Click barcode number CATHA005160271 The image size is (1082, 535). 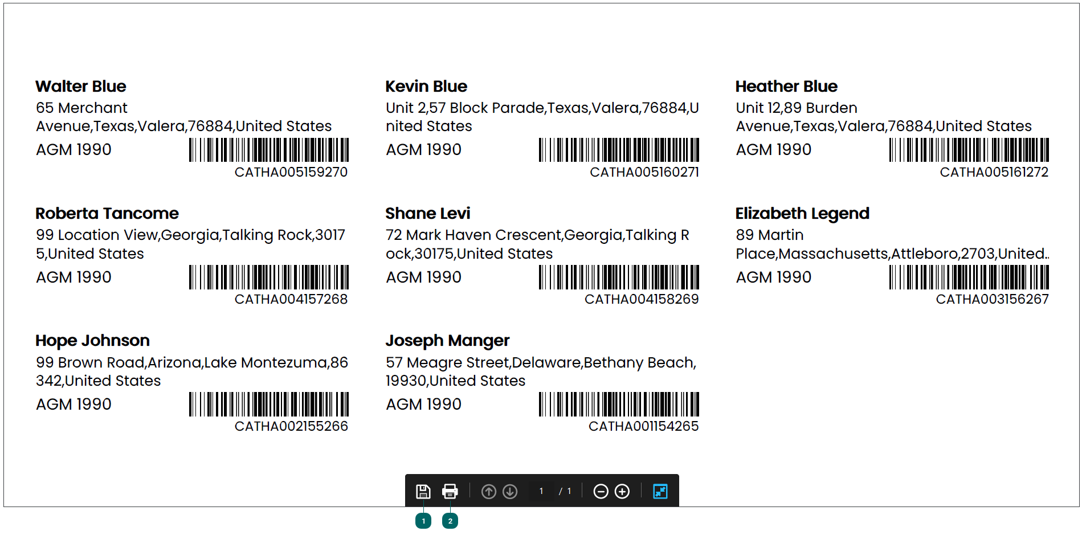pos(644,172)
